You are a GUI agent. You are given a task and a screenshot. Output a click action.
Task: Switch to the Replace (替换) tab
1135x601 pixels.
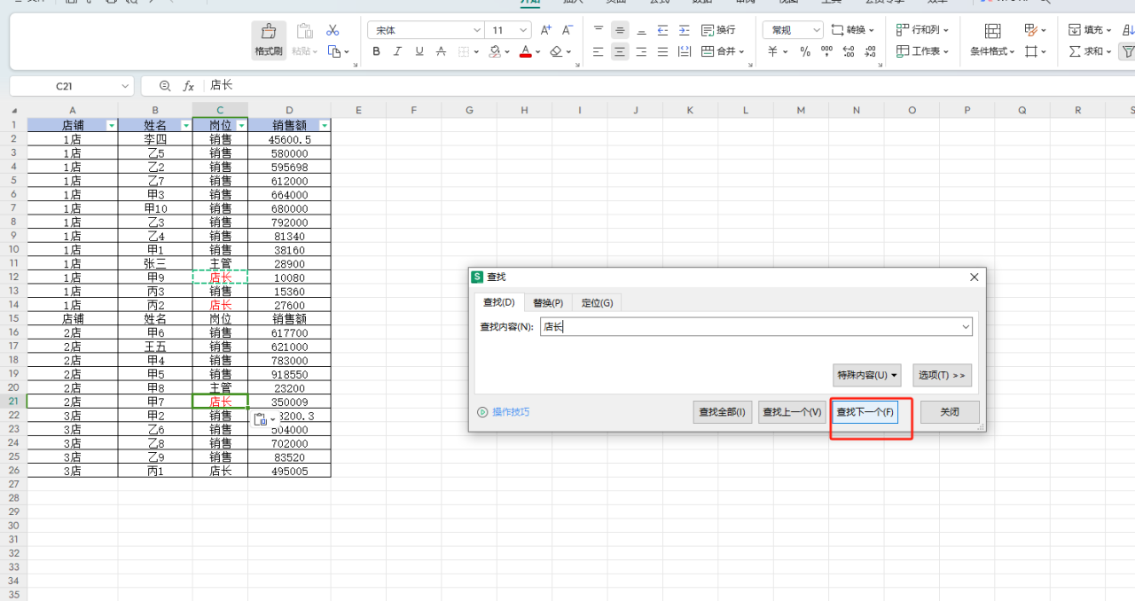click(x=548, y=303)
